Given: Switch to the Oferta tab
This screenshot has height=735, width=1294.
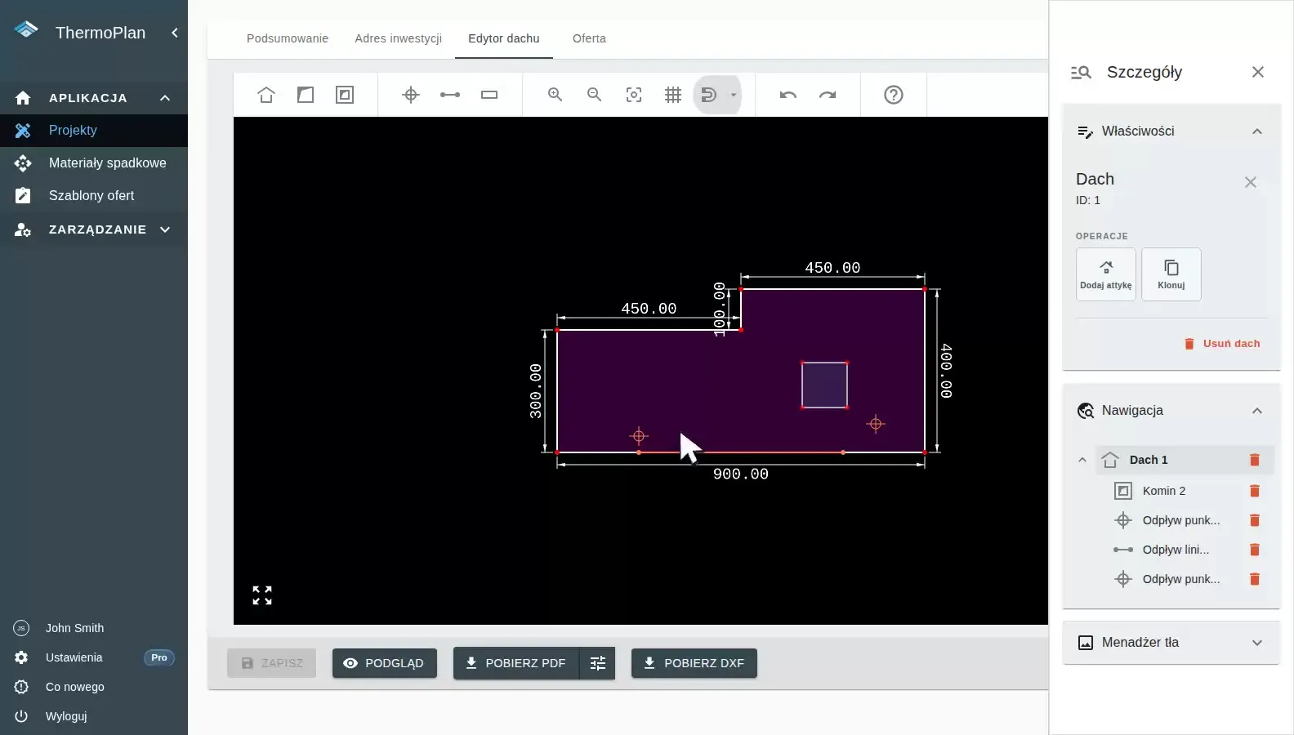Looking at the screenshot, I should coord(589,38).
